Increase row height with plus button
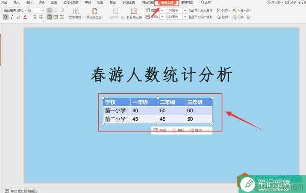This screenshot has height=193, width=306. (185, 11)
